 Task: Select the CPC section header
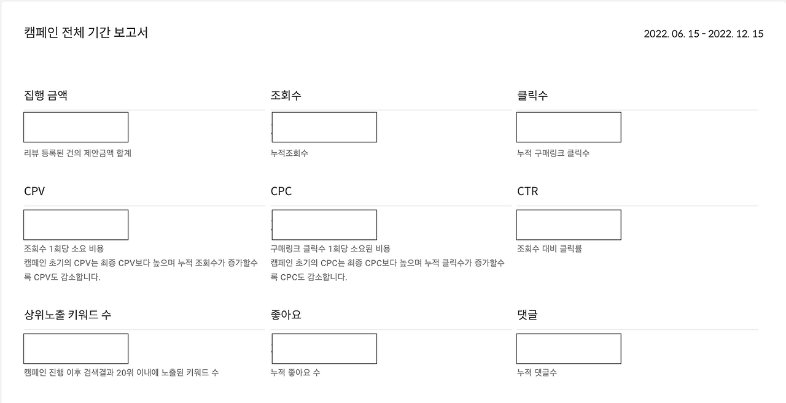click(x=281, y=191)
